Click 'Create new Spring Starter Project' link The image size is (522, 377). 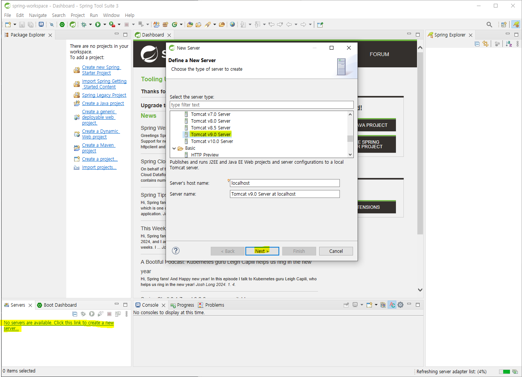coord(101,70)
